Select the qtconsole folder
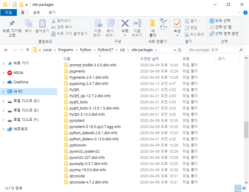The width and height of the screenshot is (249, 192). pos(77,176)
